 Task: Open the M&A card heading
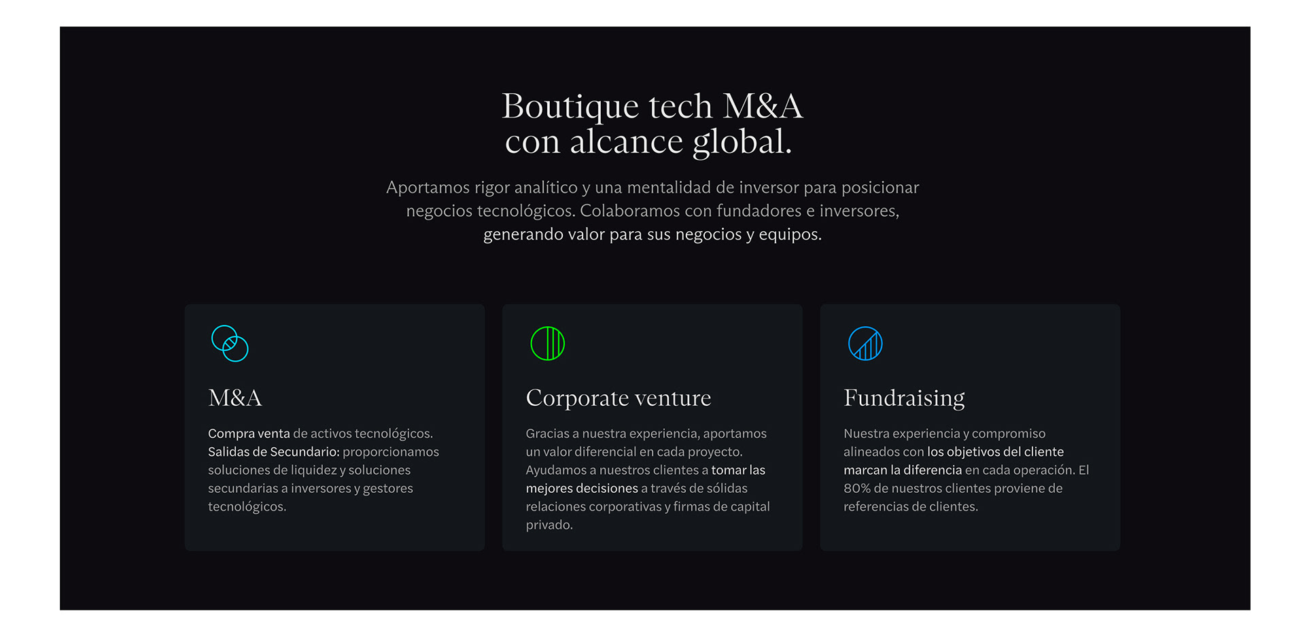(235, 398)
